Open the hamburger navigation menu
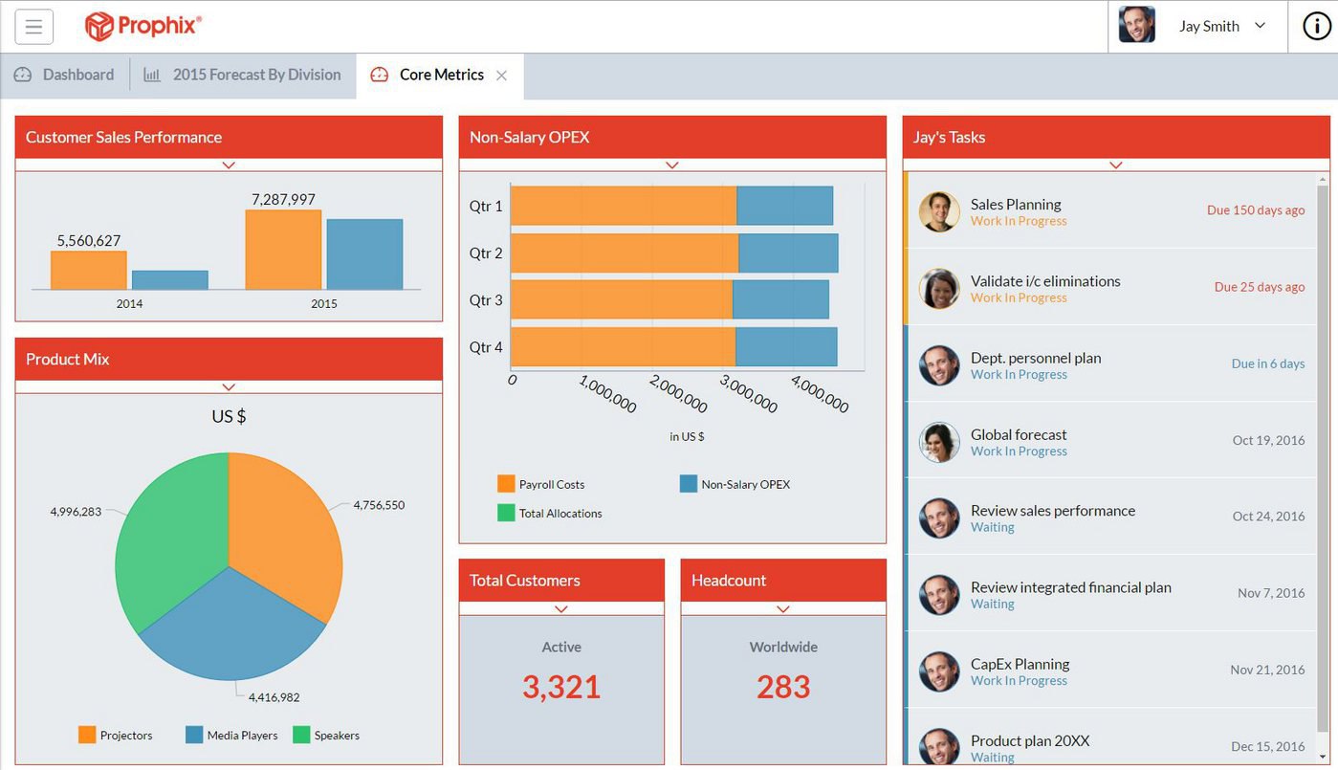Viewport: 1338px width, 770px height. (33, 26)
